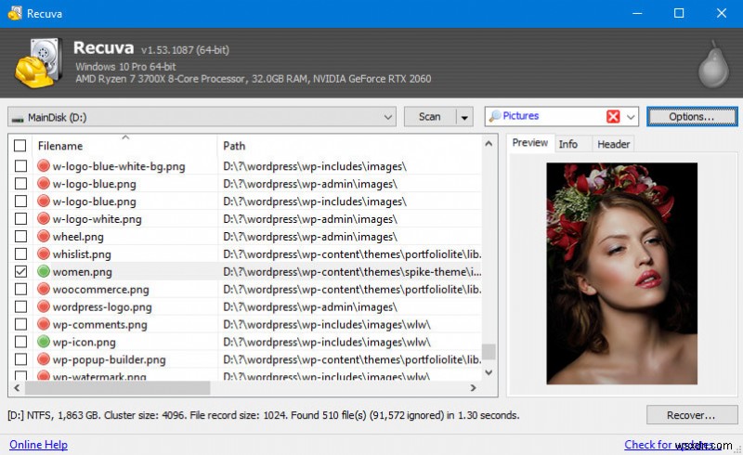Screen dimensions: 743x455
Task: Sort by Filename column header
Action: pos(60,146)
